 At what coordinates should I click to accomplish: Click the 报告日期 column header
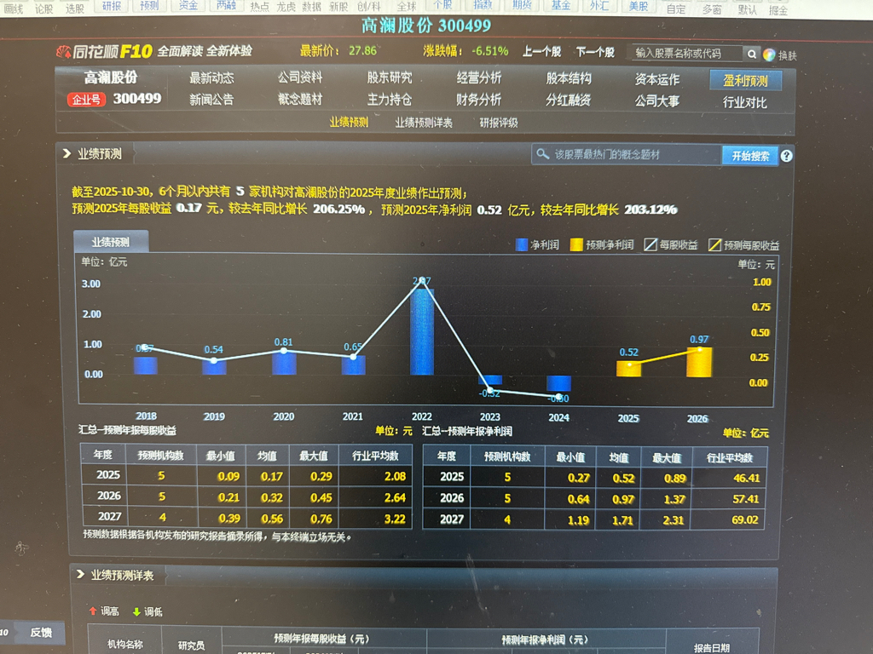click(x=712, y=648)
